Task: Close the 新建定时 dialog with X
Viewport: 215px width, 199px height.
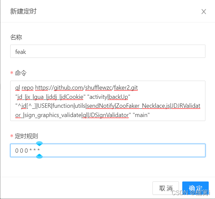Action: pos(204,12)
